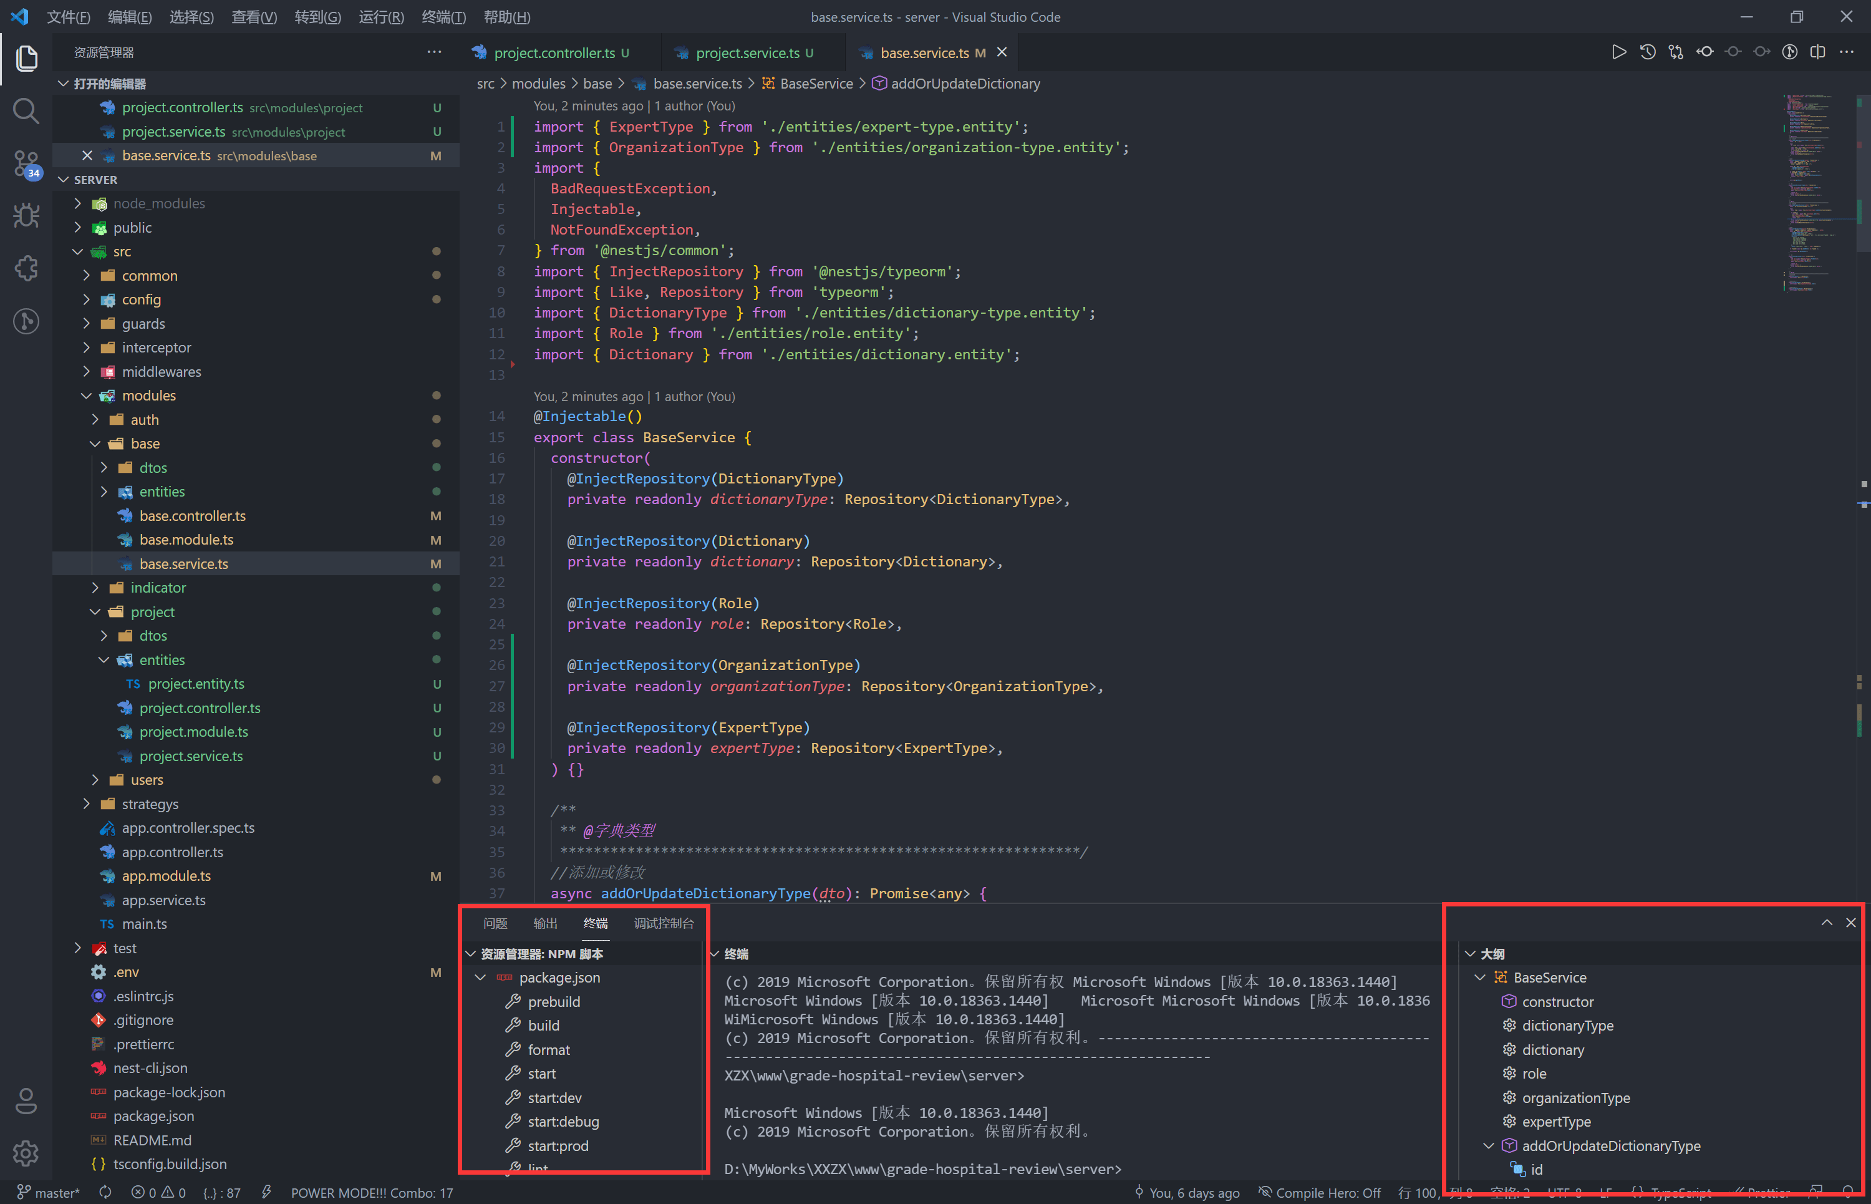Open the 终端(T) menu in menu bar
This screenshot has width=1871, height=1204.
(x=443, y=17)
